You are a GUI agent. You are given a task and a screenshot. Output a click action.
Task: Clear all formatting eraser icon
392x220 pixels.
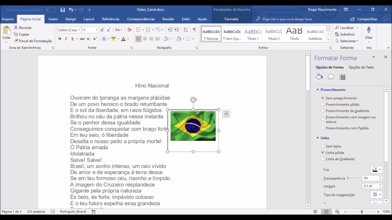(130, 30)
